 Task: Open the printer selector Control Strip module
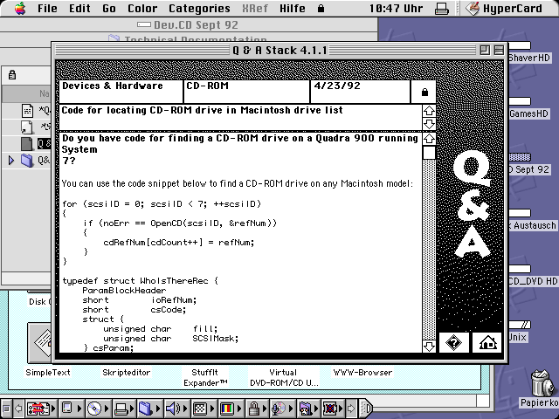pyautogui.click(x=125, y=409)
